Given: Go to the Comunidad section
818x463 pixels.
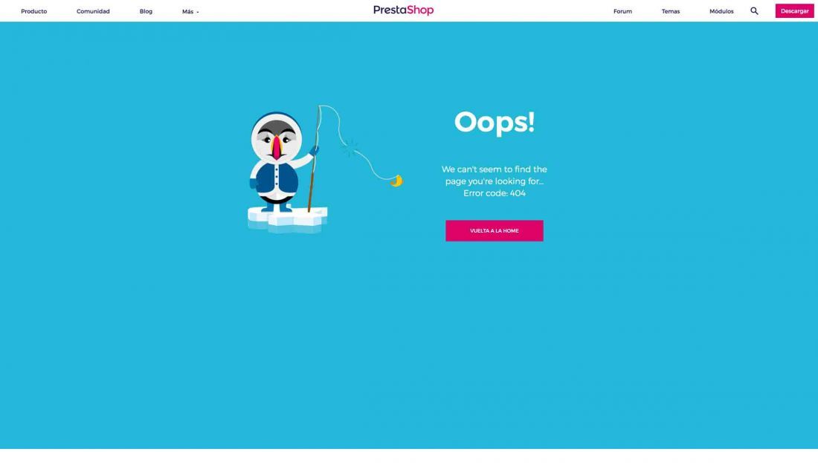Looking at the screenshot, I should pyautogui.click(x=94, y=11).
